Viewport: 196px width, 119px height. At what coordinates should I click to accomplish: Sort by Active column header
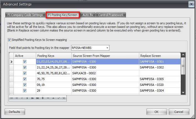(x=25, y=56)
